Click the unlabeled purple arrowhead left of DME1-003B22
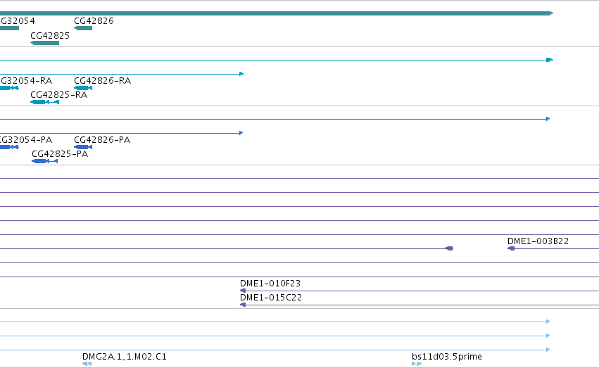Image resolution: width=599 pixels, height=368 pixels. coord(449,248)
